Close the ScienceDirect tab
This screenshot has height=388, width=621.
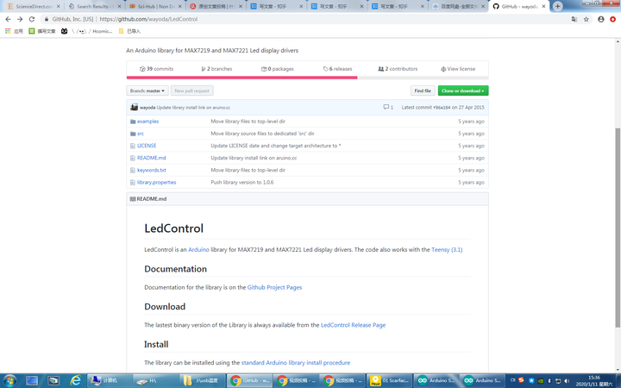point(58,6)
